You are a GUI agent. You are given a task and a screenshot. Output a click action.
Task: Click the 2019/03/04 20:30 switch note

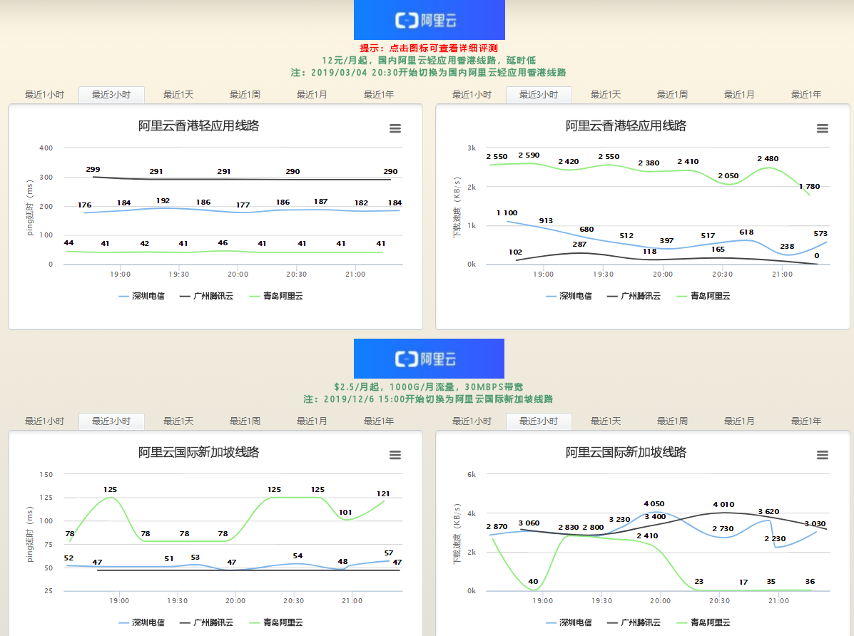(x=429, y=73)
